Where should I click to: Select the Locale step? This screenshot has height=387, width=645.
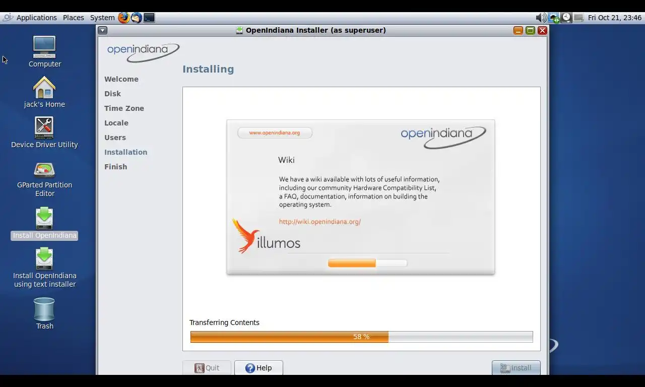[116, 123]
